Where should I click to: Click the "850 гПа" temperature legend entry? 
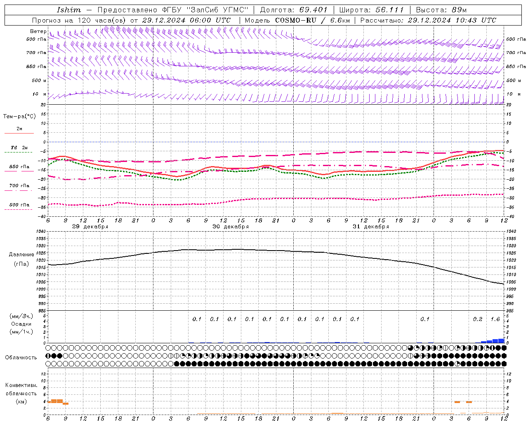19,167
